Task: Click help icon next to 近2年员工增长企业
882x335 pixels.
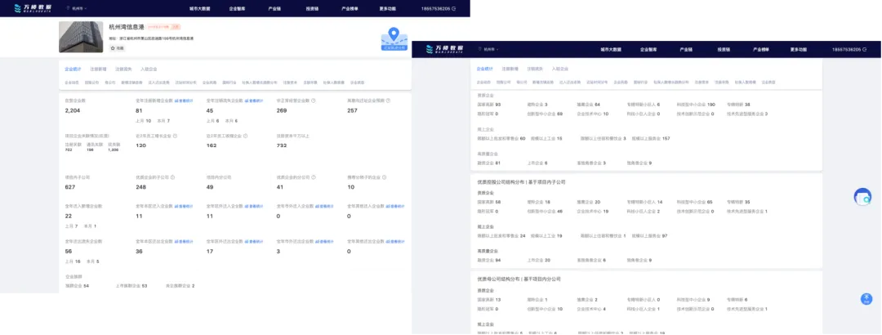Action: tap(176, 136)
